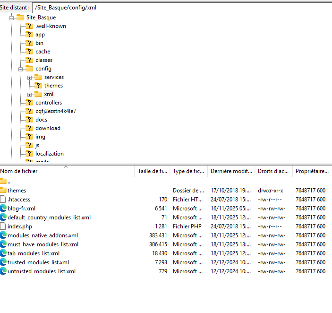Select the classes folder label
This screenshot has width=332, height=313.
44,60
